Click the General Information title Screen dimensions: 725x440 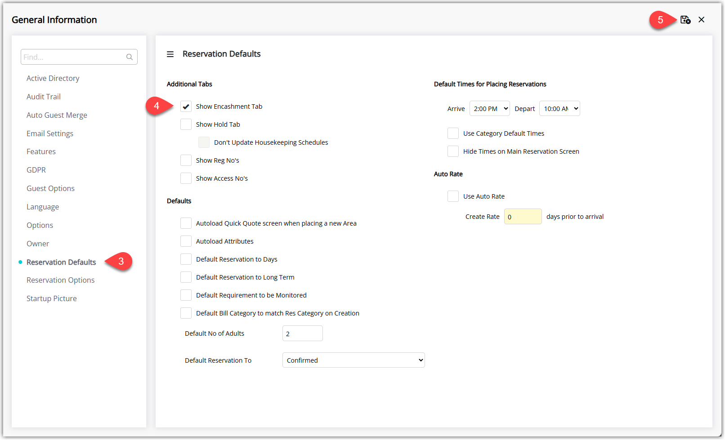pyautogui.click(x=54, y=20)
